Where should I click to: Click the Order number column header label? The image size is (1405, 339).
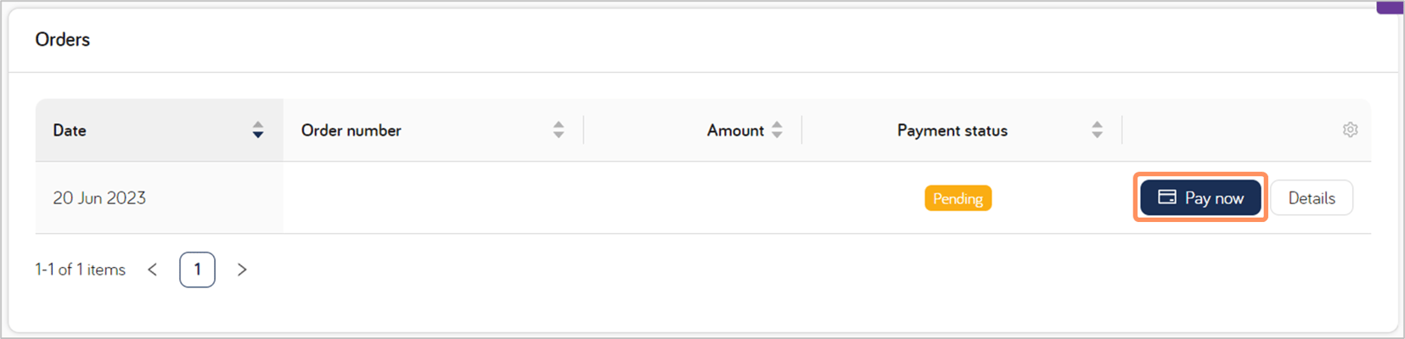pyautogui.click(x=351, y=131)
